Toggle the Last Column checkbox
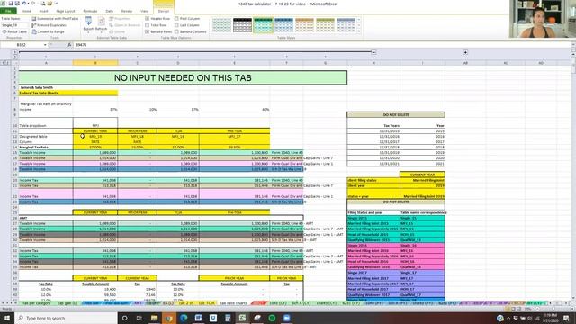The width and height of the screenshot is (576, 324). [176, 25]
